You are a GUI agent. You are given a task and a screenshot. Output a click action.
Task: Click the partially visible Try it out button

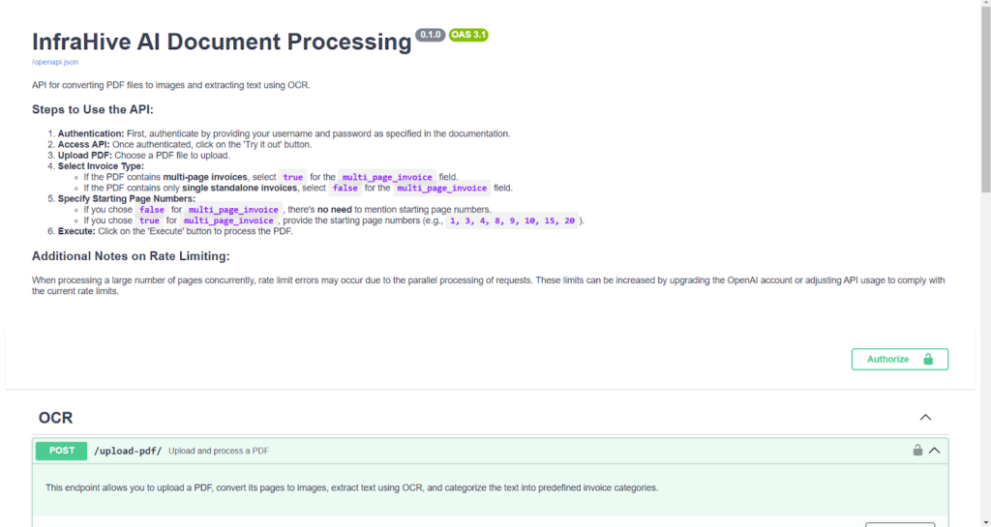tap(899, 524)
